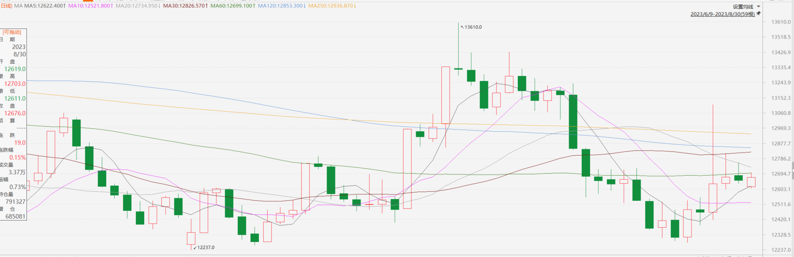Click the orange MA250:12936.870 label
The width and height of the screenshot is (794, 257).
click(332, 6)
